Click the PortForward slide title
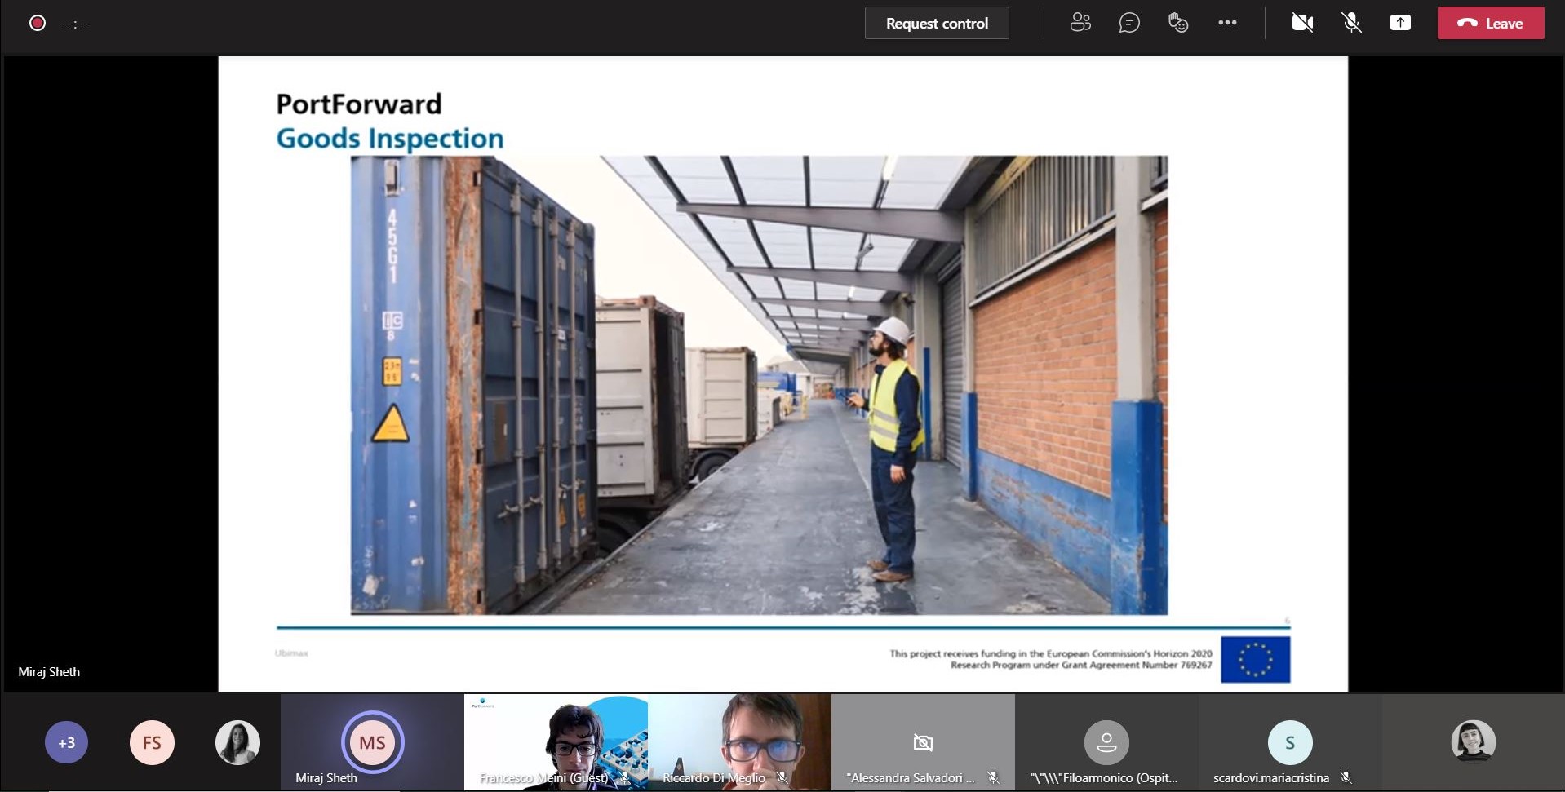The width and height of the screenshot is (1565, 792). point(359,104)
